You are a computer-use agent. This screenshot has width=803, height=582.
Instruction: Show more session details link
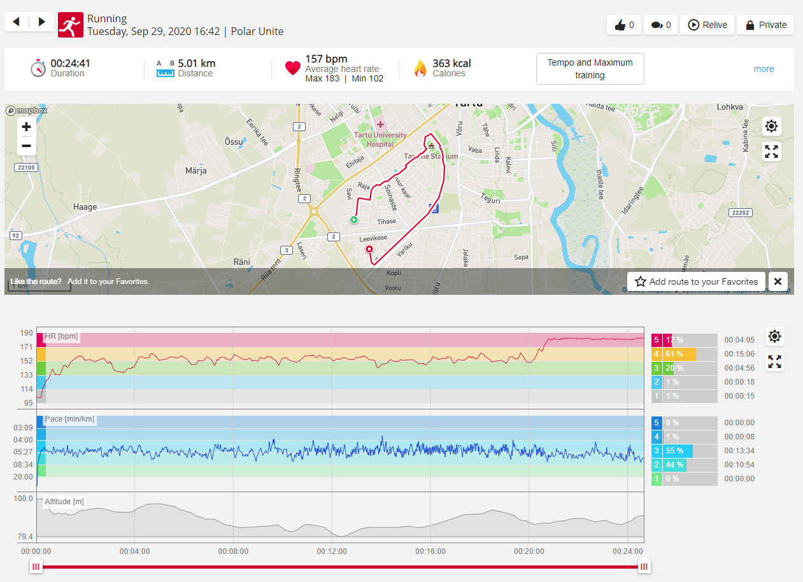pos(764,69)
